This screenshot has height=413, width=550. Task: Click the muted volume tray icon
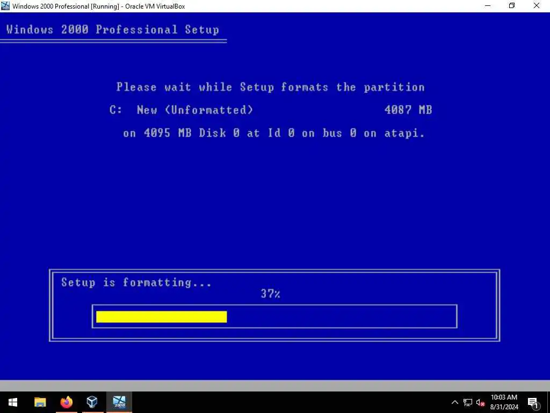(x=480, y=402)
